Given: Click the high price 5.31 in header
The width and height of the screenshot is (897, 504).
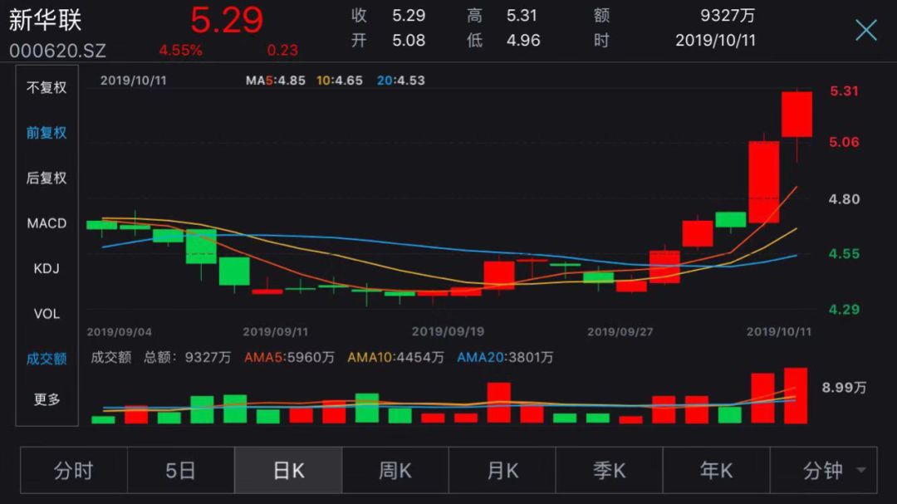Looking at the screenshot, I should (522, 16).
